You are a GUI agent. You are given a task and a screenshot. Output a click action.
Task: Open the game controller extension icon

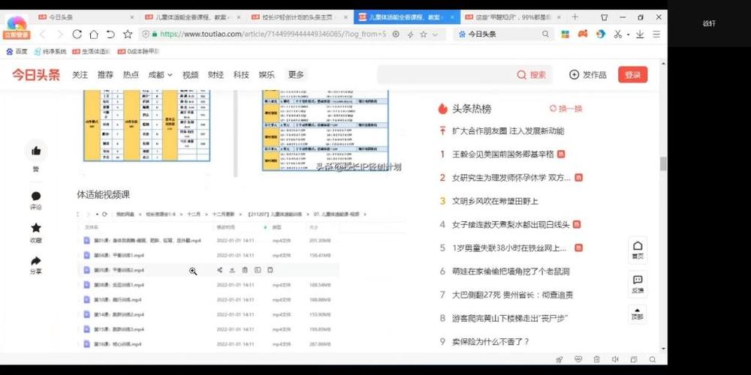[x=583, y=34]
